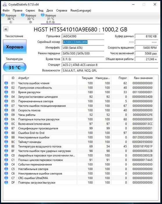Click the Raw-значения column header
Image resolution: width=162 pixels, height=204 pixels.
[141, 78]
